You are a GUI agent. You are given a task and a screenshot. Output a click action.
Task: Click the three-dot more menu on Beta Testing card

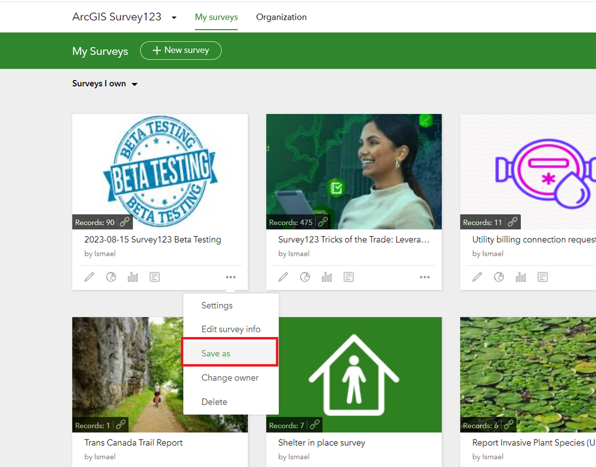(231, 277)
